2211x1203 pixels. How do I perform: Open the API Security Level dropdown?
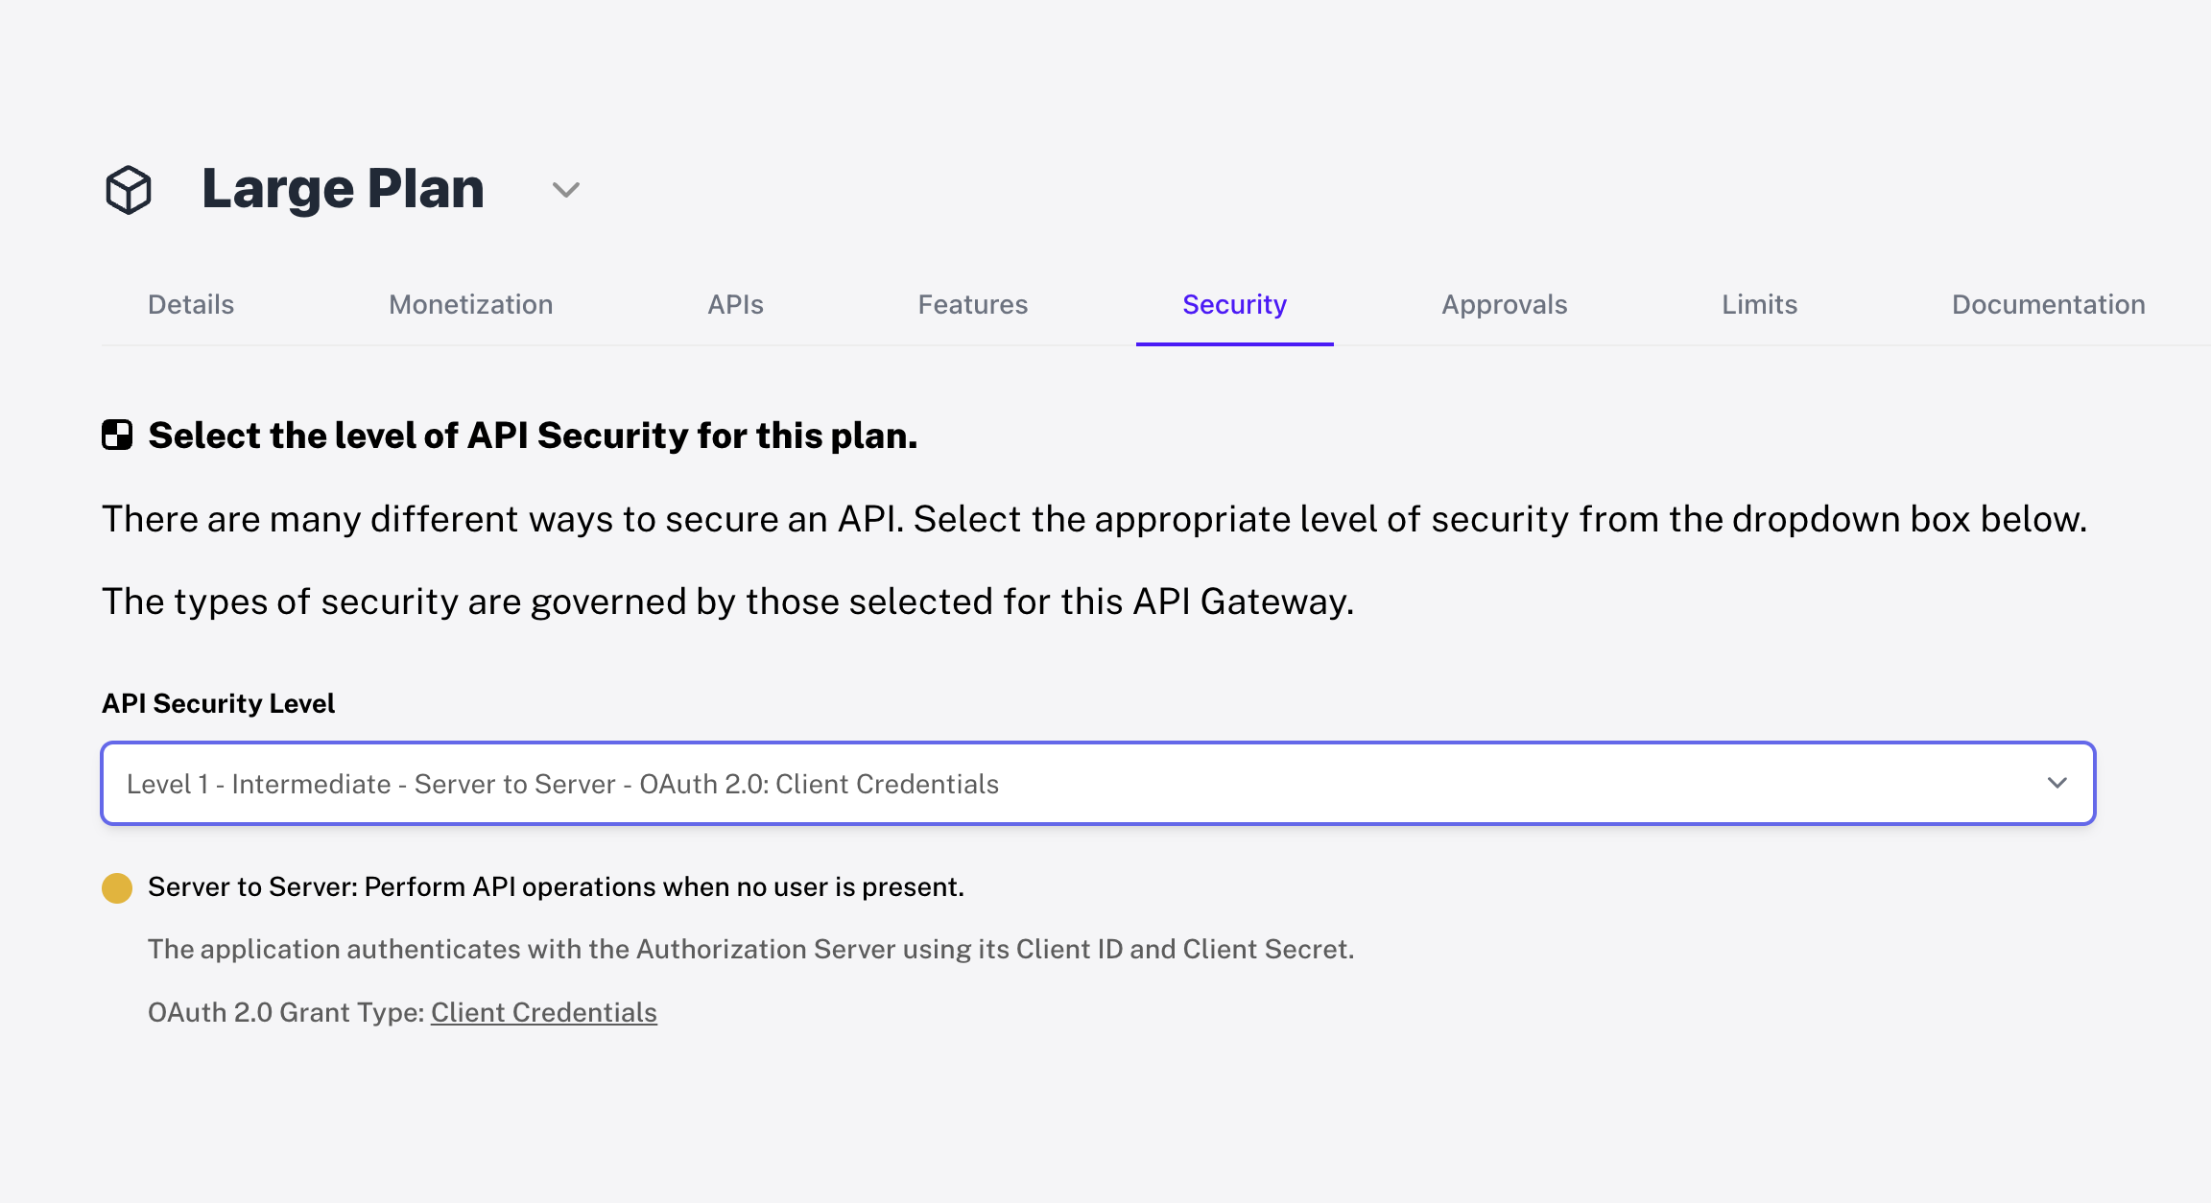tap(1097, 784)
